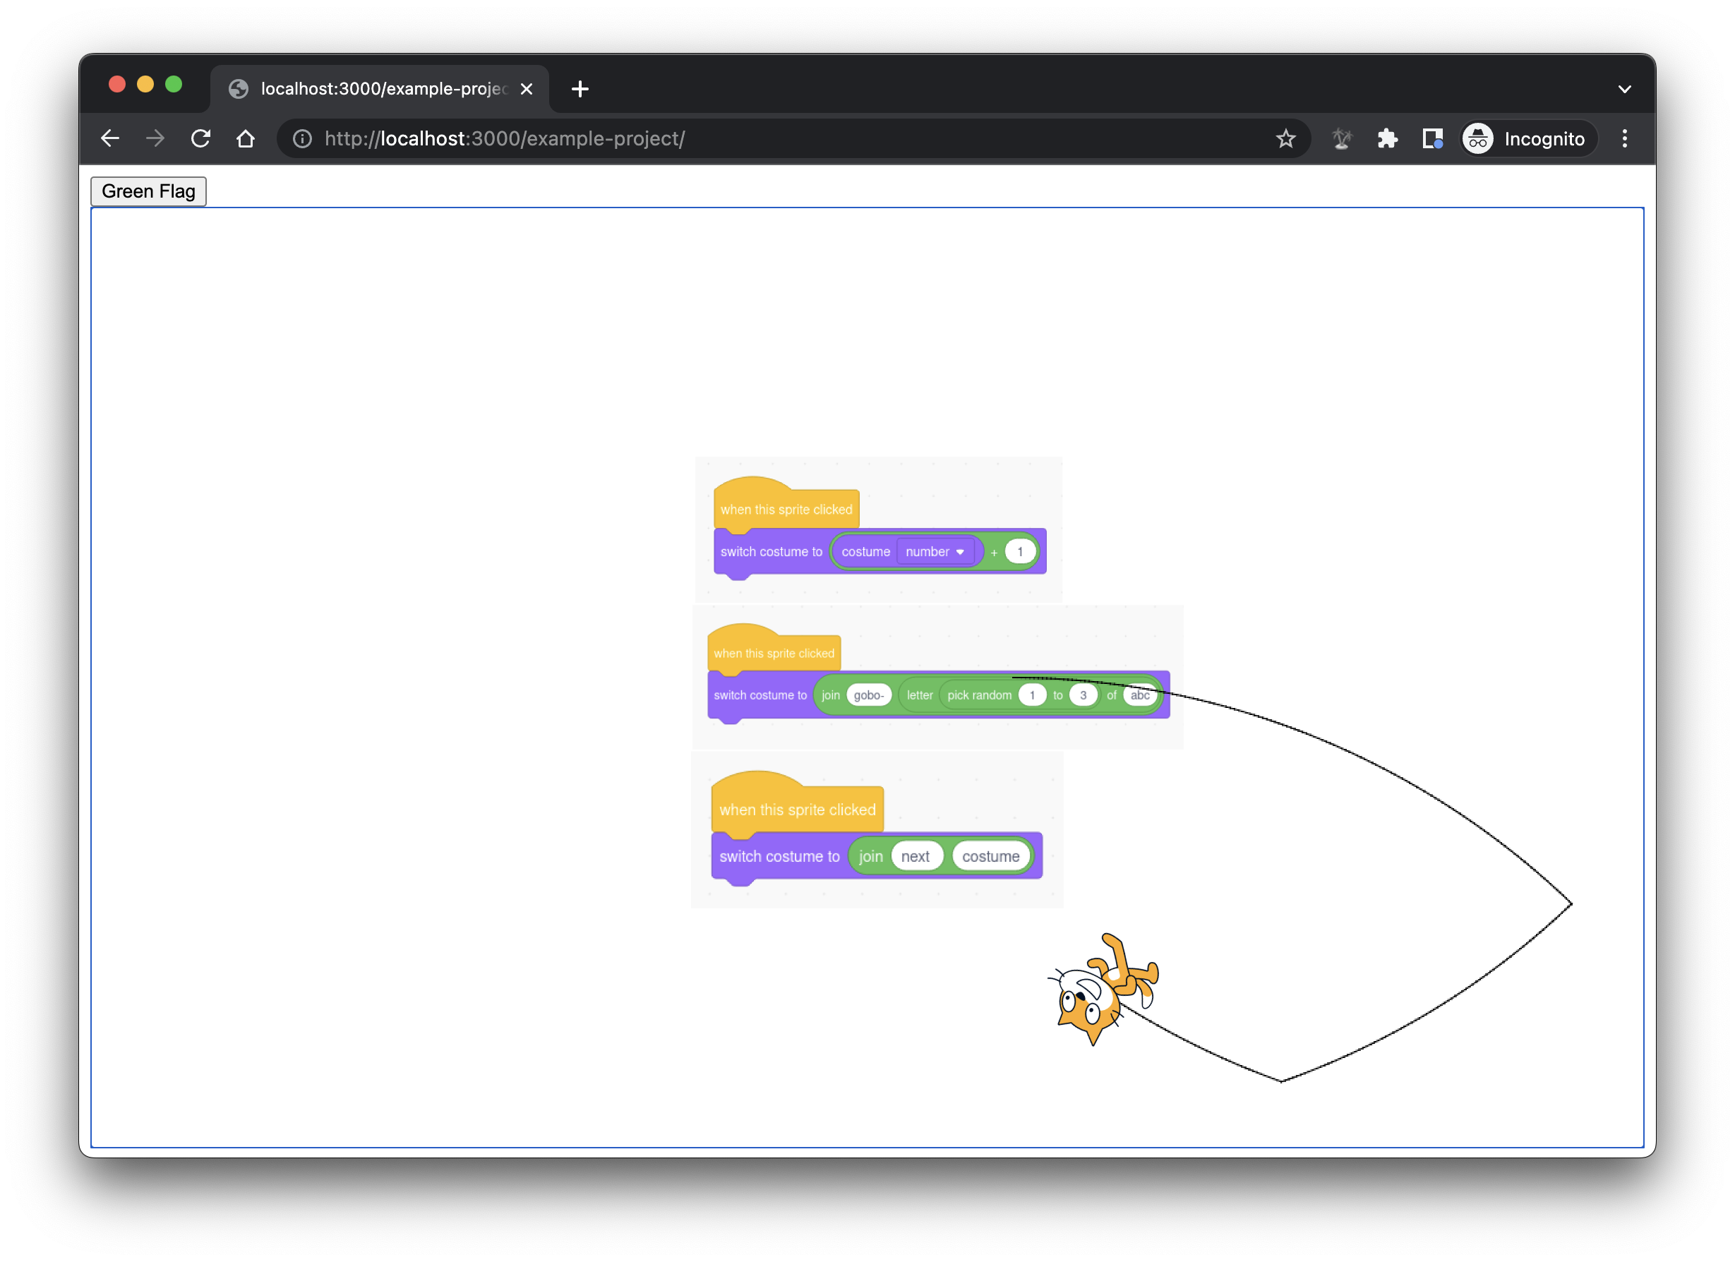Open the Extensions puzzle-piece icon
This screenshot has height=1262, width=1735.
(x=1388, y=138)
